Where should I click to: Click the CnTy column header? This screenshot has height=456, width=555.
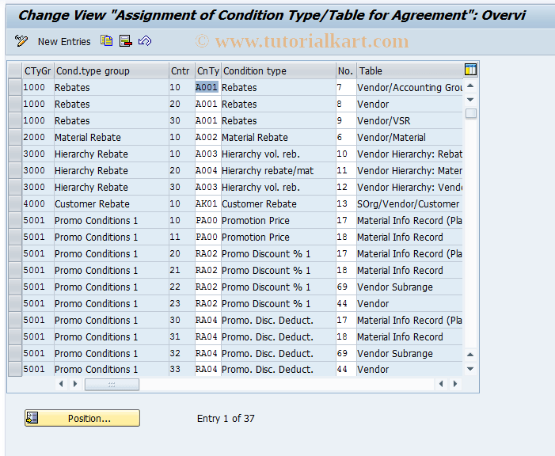point(208,70)
